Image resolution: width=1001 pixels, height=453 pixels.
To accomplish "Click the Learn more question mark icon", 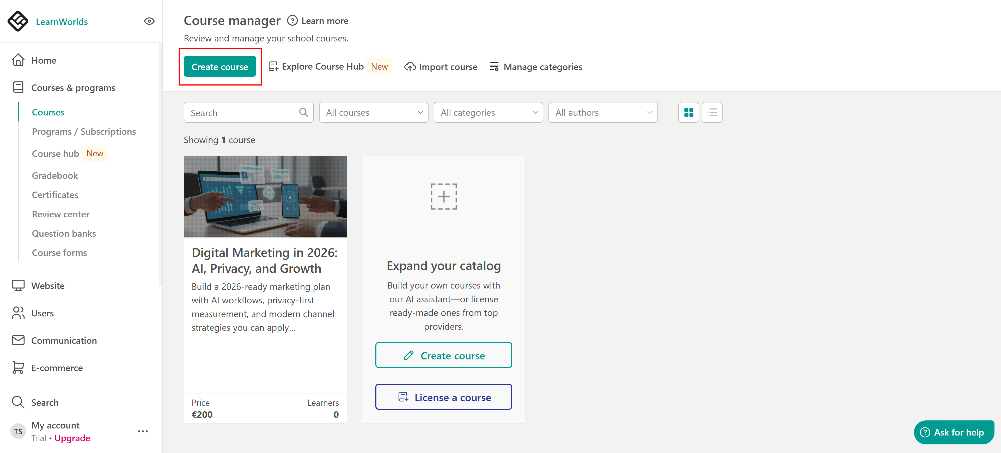I will point(292,21).
